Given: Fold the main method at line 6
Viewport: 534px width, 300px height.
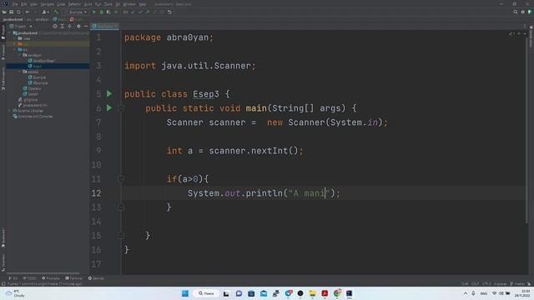Looking at the screenshot, I should (x=121, y=108).
